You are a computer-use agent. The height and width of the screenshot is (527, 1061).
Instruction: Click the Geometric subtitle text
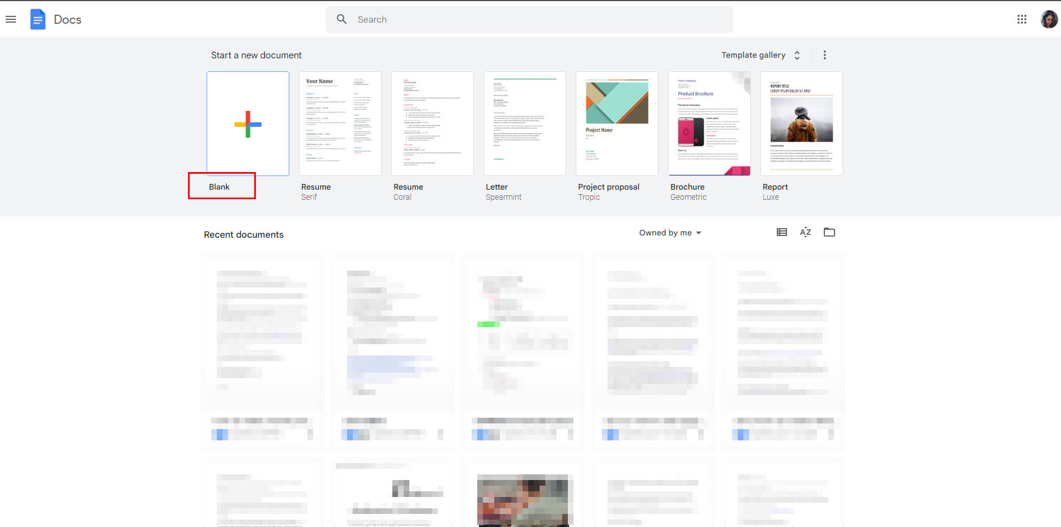click(x=688, y=197)
